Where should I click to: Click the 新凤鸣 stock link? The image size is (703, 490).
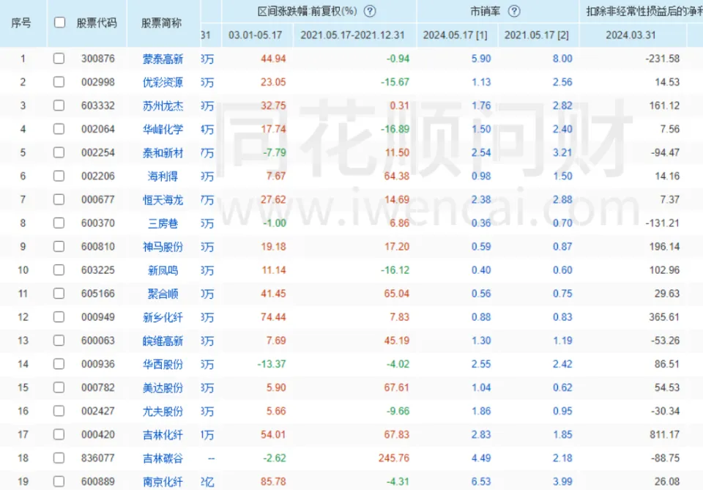(163, 270)
